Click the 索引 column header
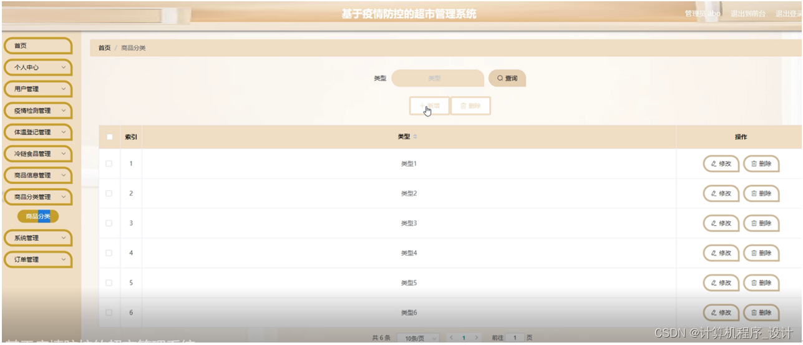 [131, 137]
